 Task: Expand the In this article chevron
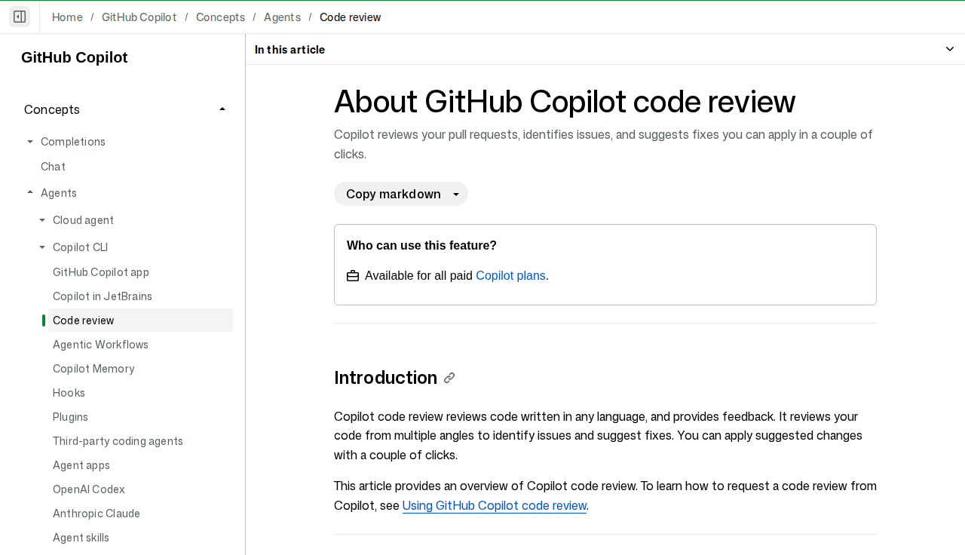coord(950,49)
